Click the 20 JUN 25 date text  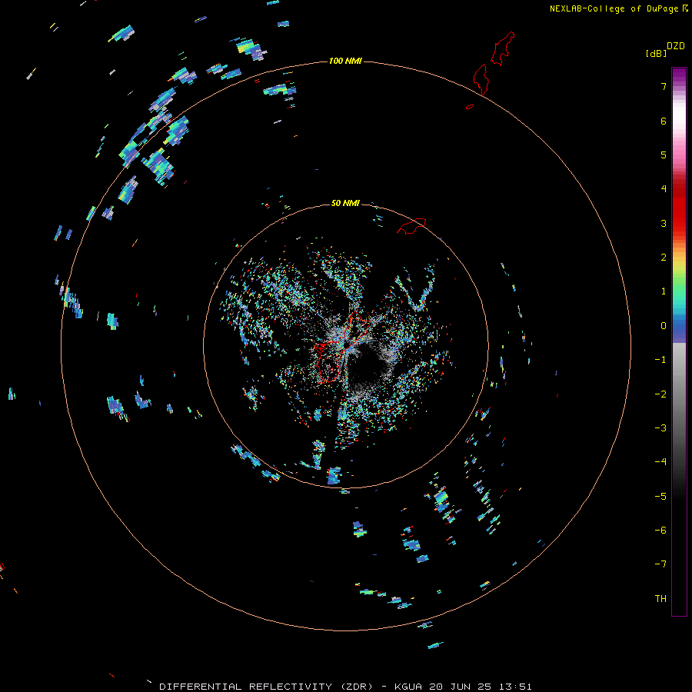point(460,687)
